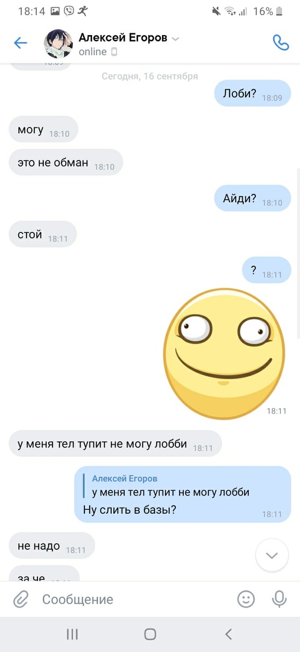Screen dimensions: 300x652
Task: Tap the Алексей Егоров contact name header
Action: coord(123,38)
